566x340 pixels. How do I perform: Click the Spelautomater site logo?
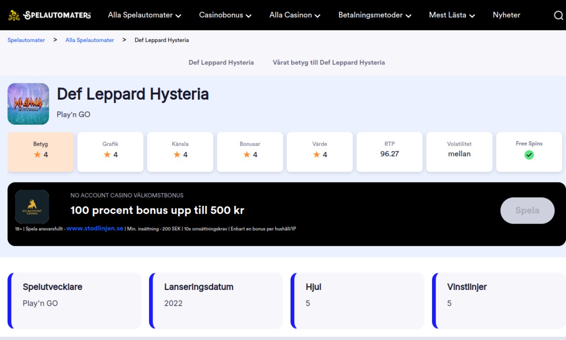50,15
